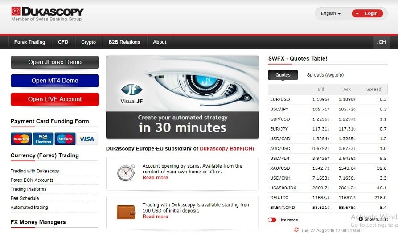Click the Visa Electron card icon
The height and width of the screenshot is (233, 398).
43,139
